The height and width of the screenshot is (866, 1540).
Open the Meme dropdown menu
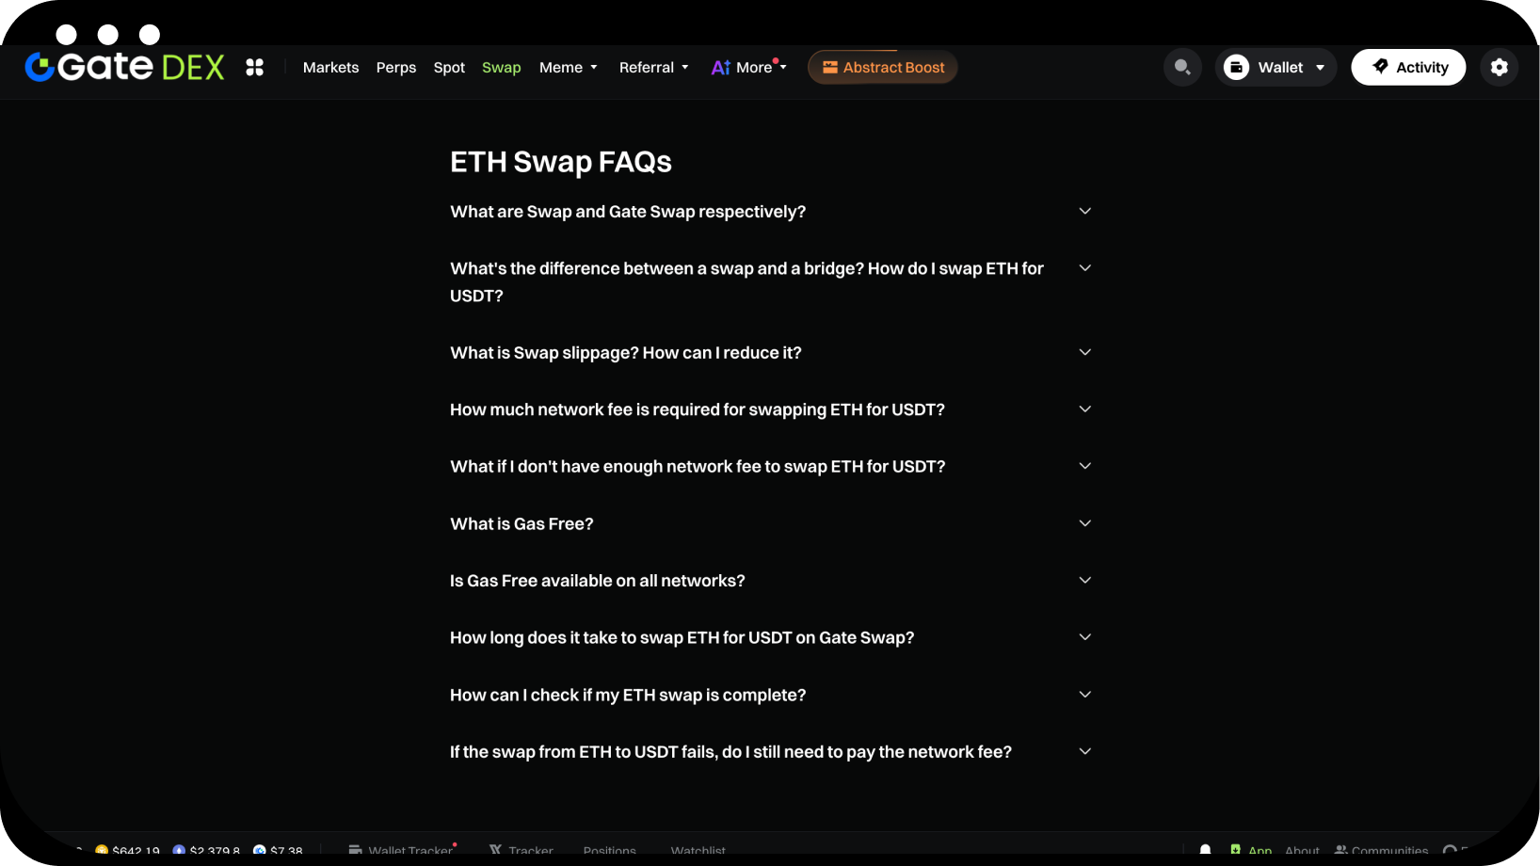point(568,68)
